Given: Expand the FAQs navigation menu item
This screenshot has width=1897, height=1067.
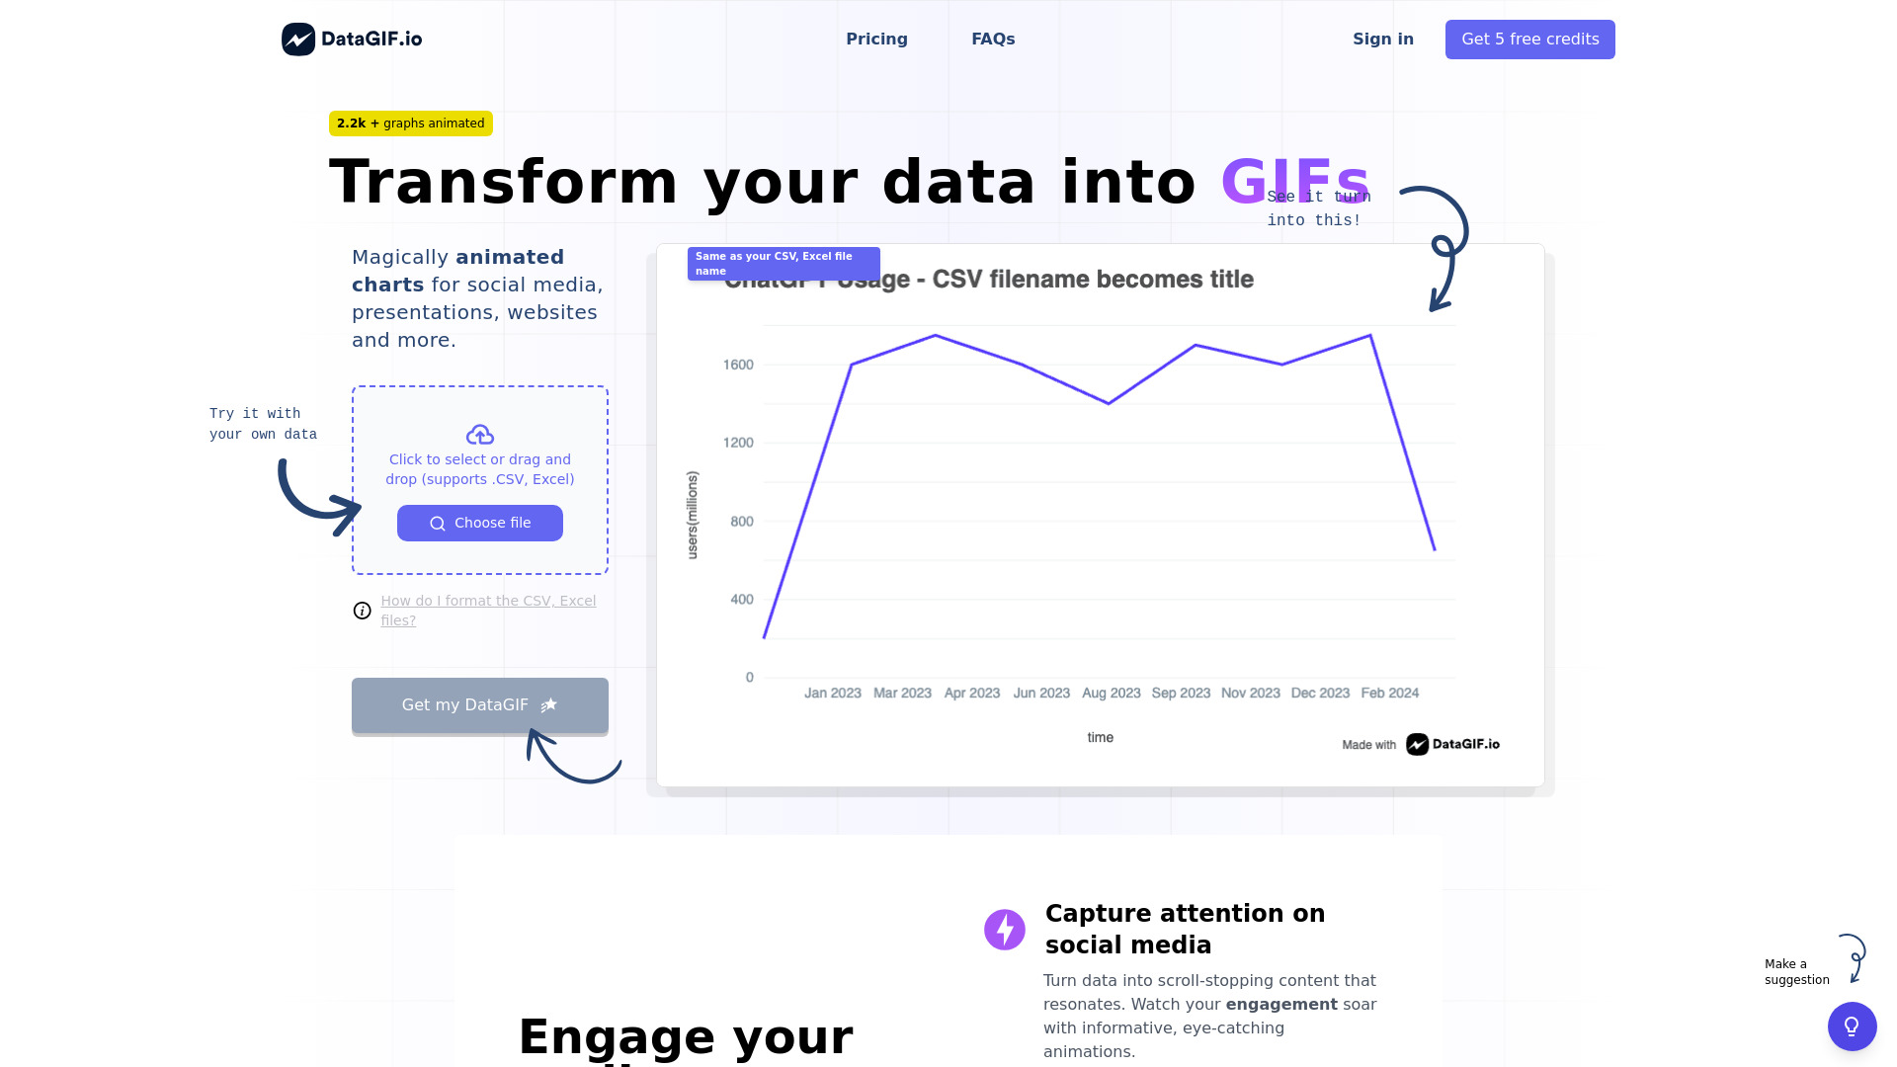Looking at the screenshot, I should pos(993,40).
